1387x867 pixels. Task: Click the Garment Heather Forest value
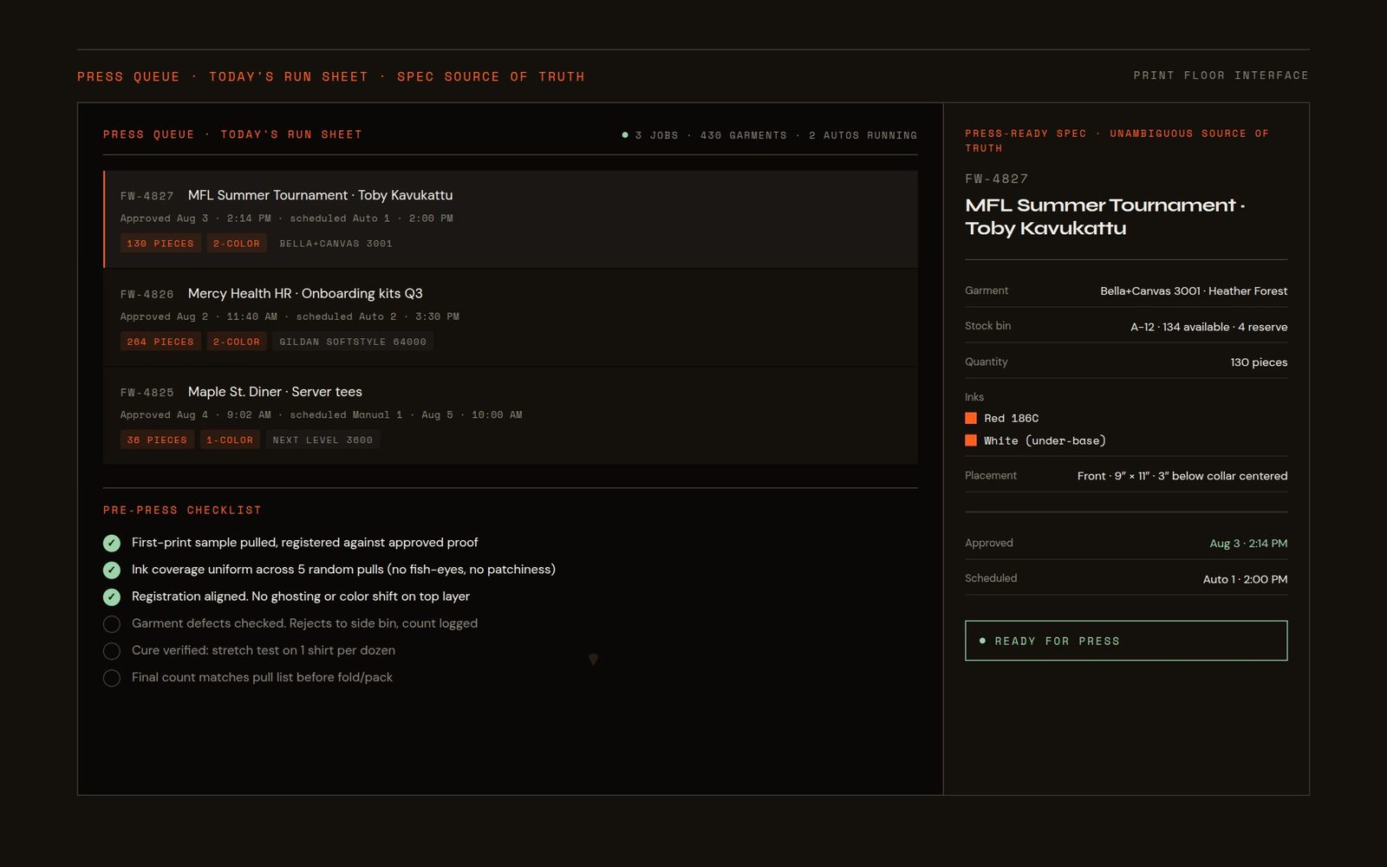click(1194, 291)
